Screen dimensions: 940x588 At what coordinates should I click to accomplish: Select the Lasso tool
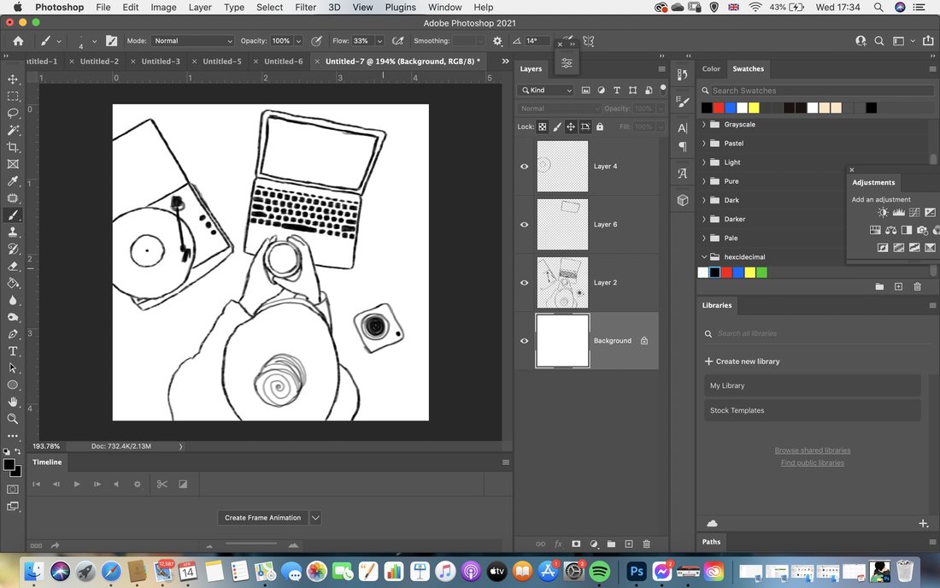pyautogui.click(x=13, y=114)
